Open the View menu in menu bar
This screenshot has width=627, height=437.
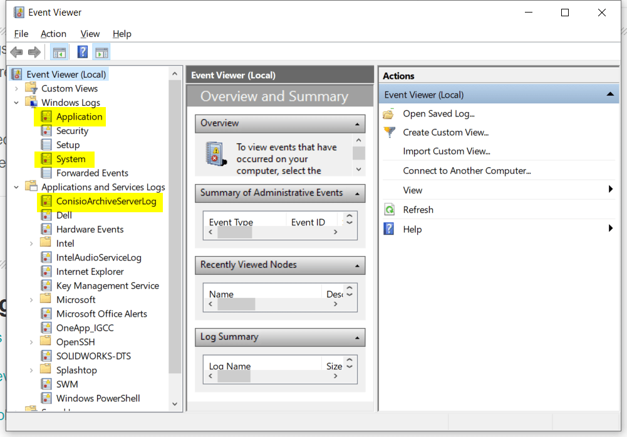tap(90, 34)
